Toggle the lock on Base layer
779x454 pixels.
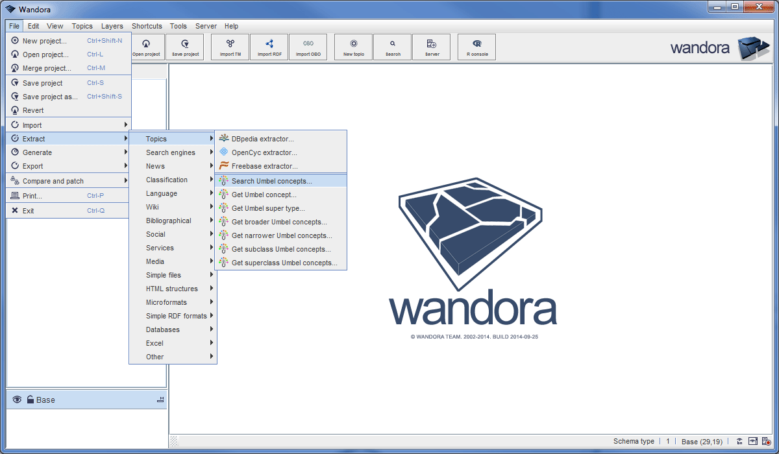(30, 400)
